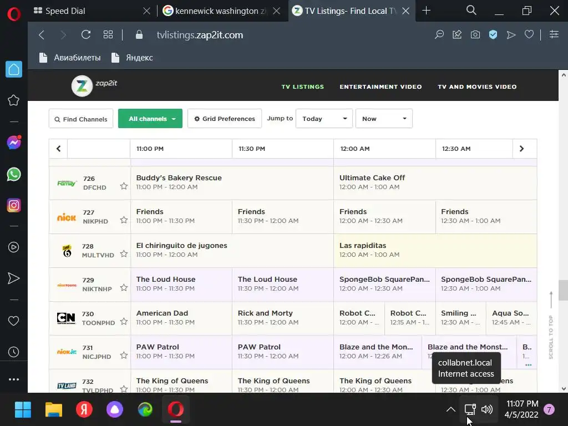Favorite channel 729 NIKTNHP star
This screenshot has width=568, height=426.
[x=124, y=288]
